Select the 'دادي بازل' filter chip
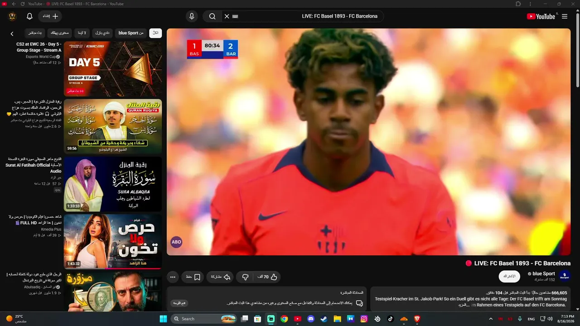This screenshot has width=580, height=326. point(102,33)
